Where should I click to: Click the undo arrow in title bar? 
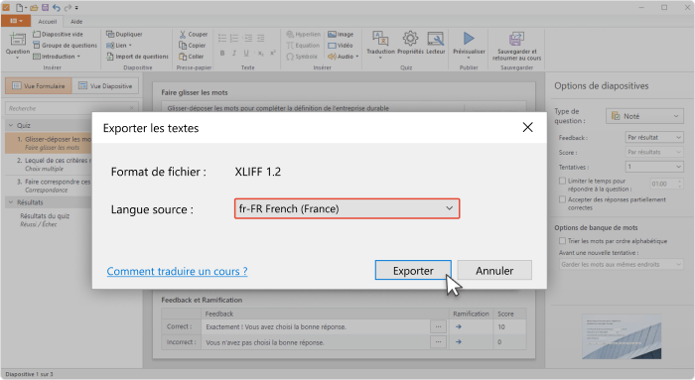coord(57,8)
